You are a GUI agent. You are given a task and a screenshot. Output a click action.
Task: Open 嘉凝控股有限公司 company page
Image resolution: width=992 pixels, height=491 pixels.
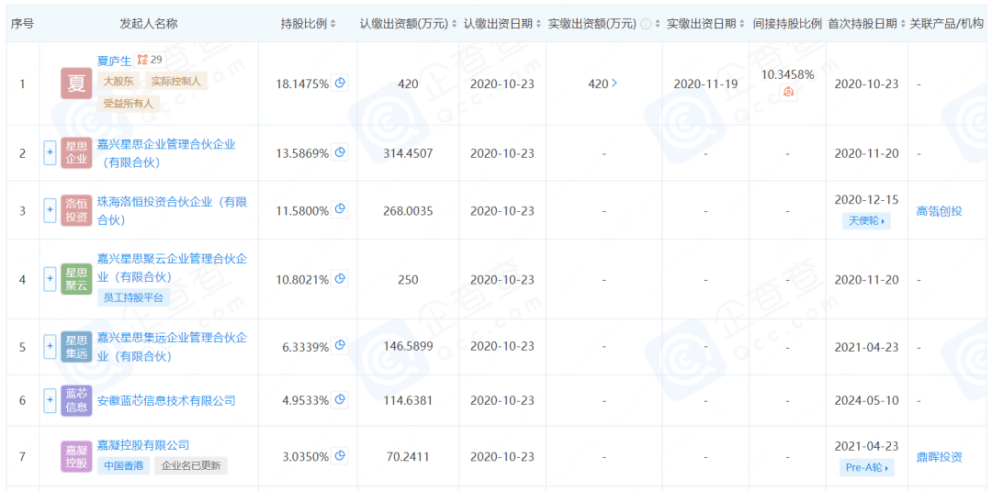point(143,445)
